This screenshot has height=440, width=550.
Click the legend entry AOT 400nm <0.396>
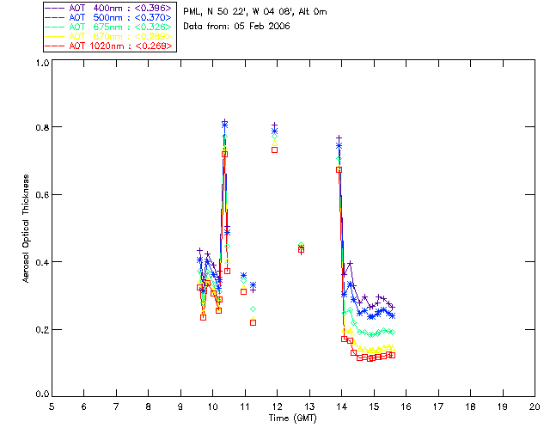[109, 8]
